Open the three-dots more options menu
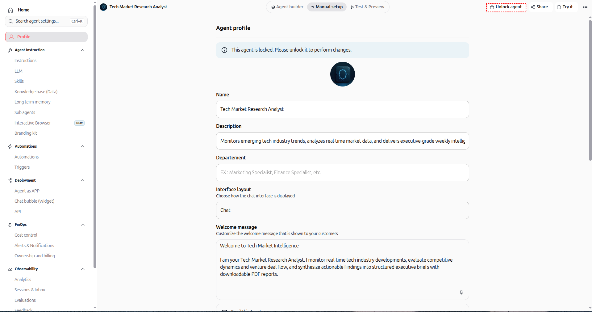The width and height of the screenshot is (592, 312). pos(585,7)
